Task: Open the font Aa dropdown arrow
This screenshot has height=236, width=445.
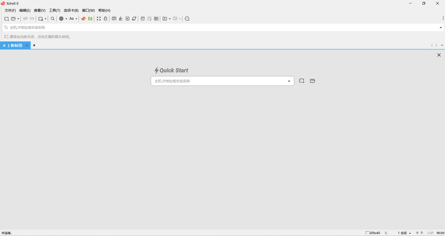Action: 77,19
